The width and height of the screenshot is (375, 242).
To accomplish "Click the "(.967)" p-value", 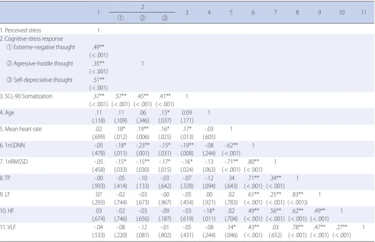I will click(x=165, y=202).
